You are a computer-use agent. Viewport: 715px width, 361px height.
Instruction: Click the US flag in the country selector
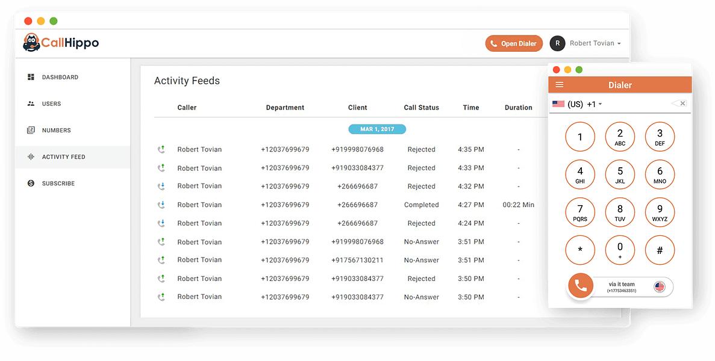(558, 104)
